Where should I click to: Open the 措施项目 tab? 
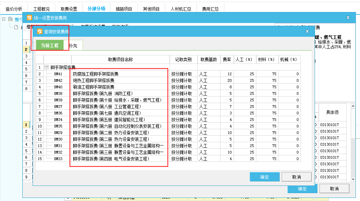125,9
